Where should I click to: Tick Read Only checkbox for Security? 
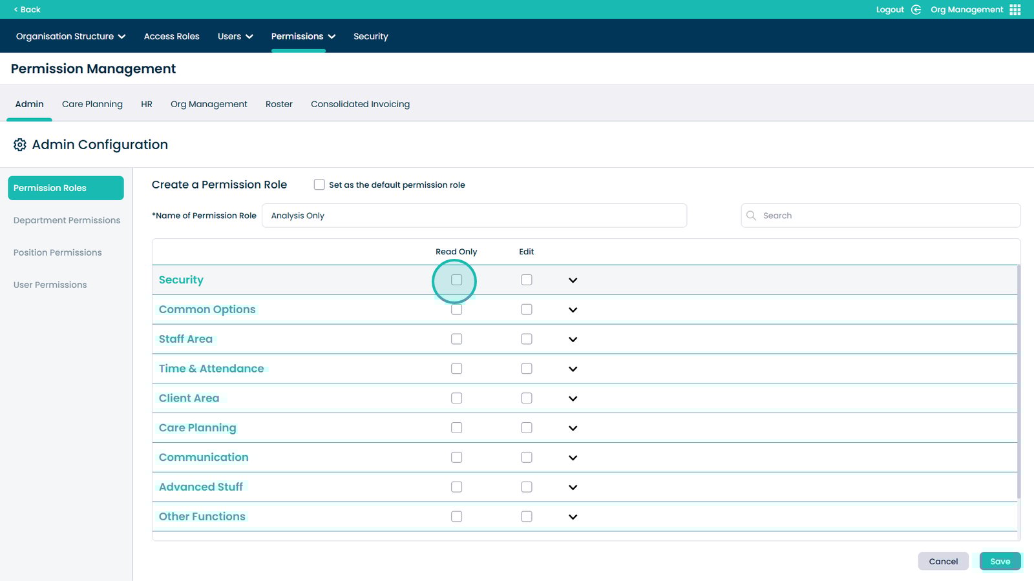pos(456,280)
